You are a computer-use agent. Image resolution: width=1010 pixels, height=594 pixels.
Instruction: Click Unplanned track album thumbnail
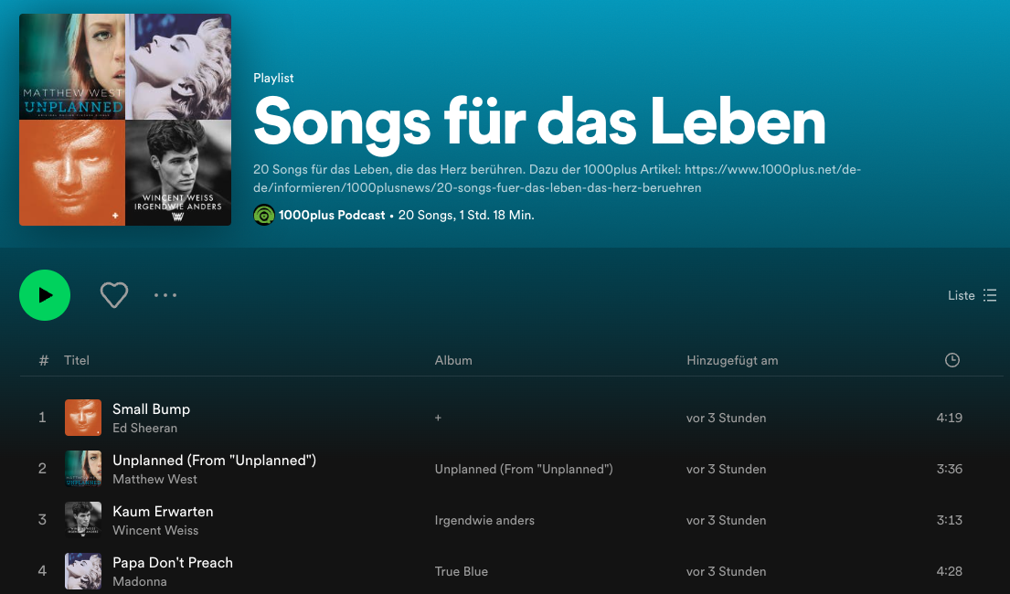83,469
